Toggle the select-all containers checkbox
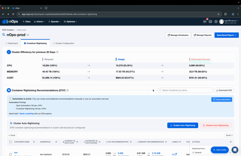The width and height of the screenshot is (241, 156). click(11, 142)
